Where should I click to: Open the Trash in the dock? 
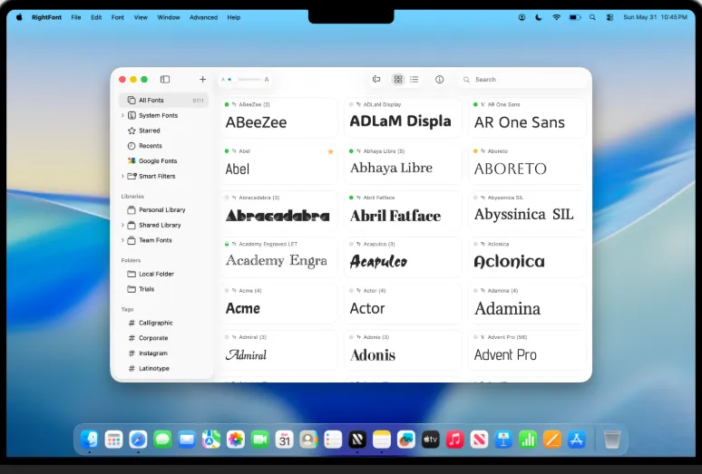(x=611, y=440)
